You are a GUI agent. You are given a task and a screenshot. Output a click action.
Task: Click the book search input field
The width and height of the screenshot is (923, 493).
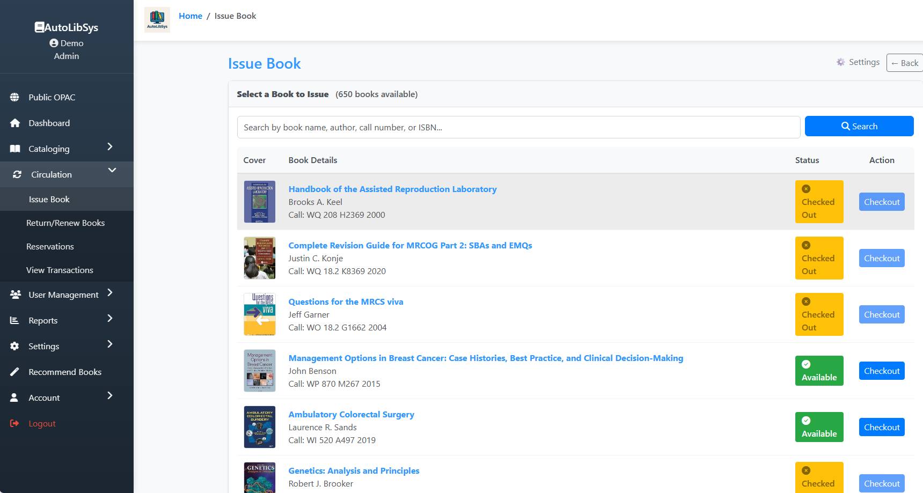(518, 127)
